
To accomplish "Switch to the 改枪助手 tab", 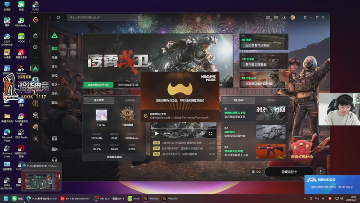I will pyautogui.click(x=271, y=100).
